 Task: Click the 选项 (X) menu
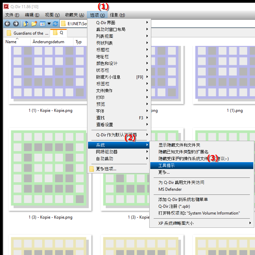97,15
